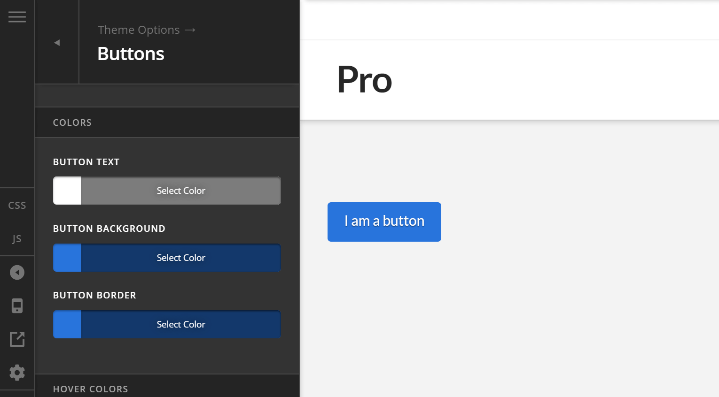Open the JS editor
Viewport: 719px width, 397px height.
(17, 238)
